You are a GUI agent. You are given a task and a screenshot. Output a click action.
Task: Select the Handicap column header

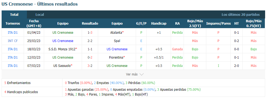[x=159, y=23]
